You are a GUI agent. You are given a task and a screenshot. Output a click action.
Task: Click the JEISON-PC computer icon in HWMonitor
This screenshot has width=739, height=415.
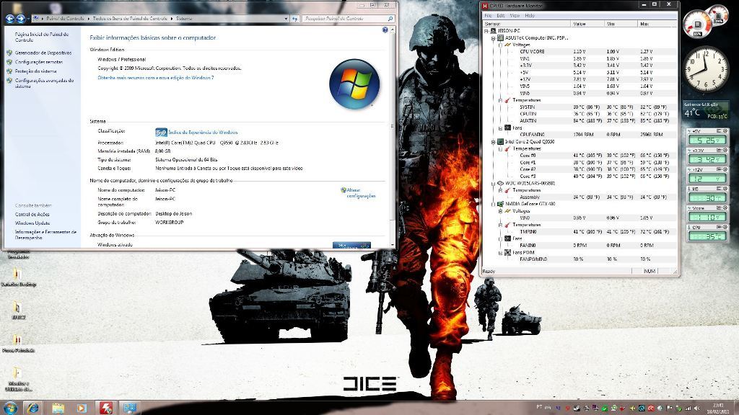point(494,30)
